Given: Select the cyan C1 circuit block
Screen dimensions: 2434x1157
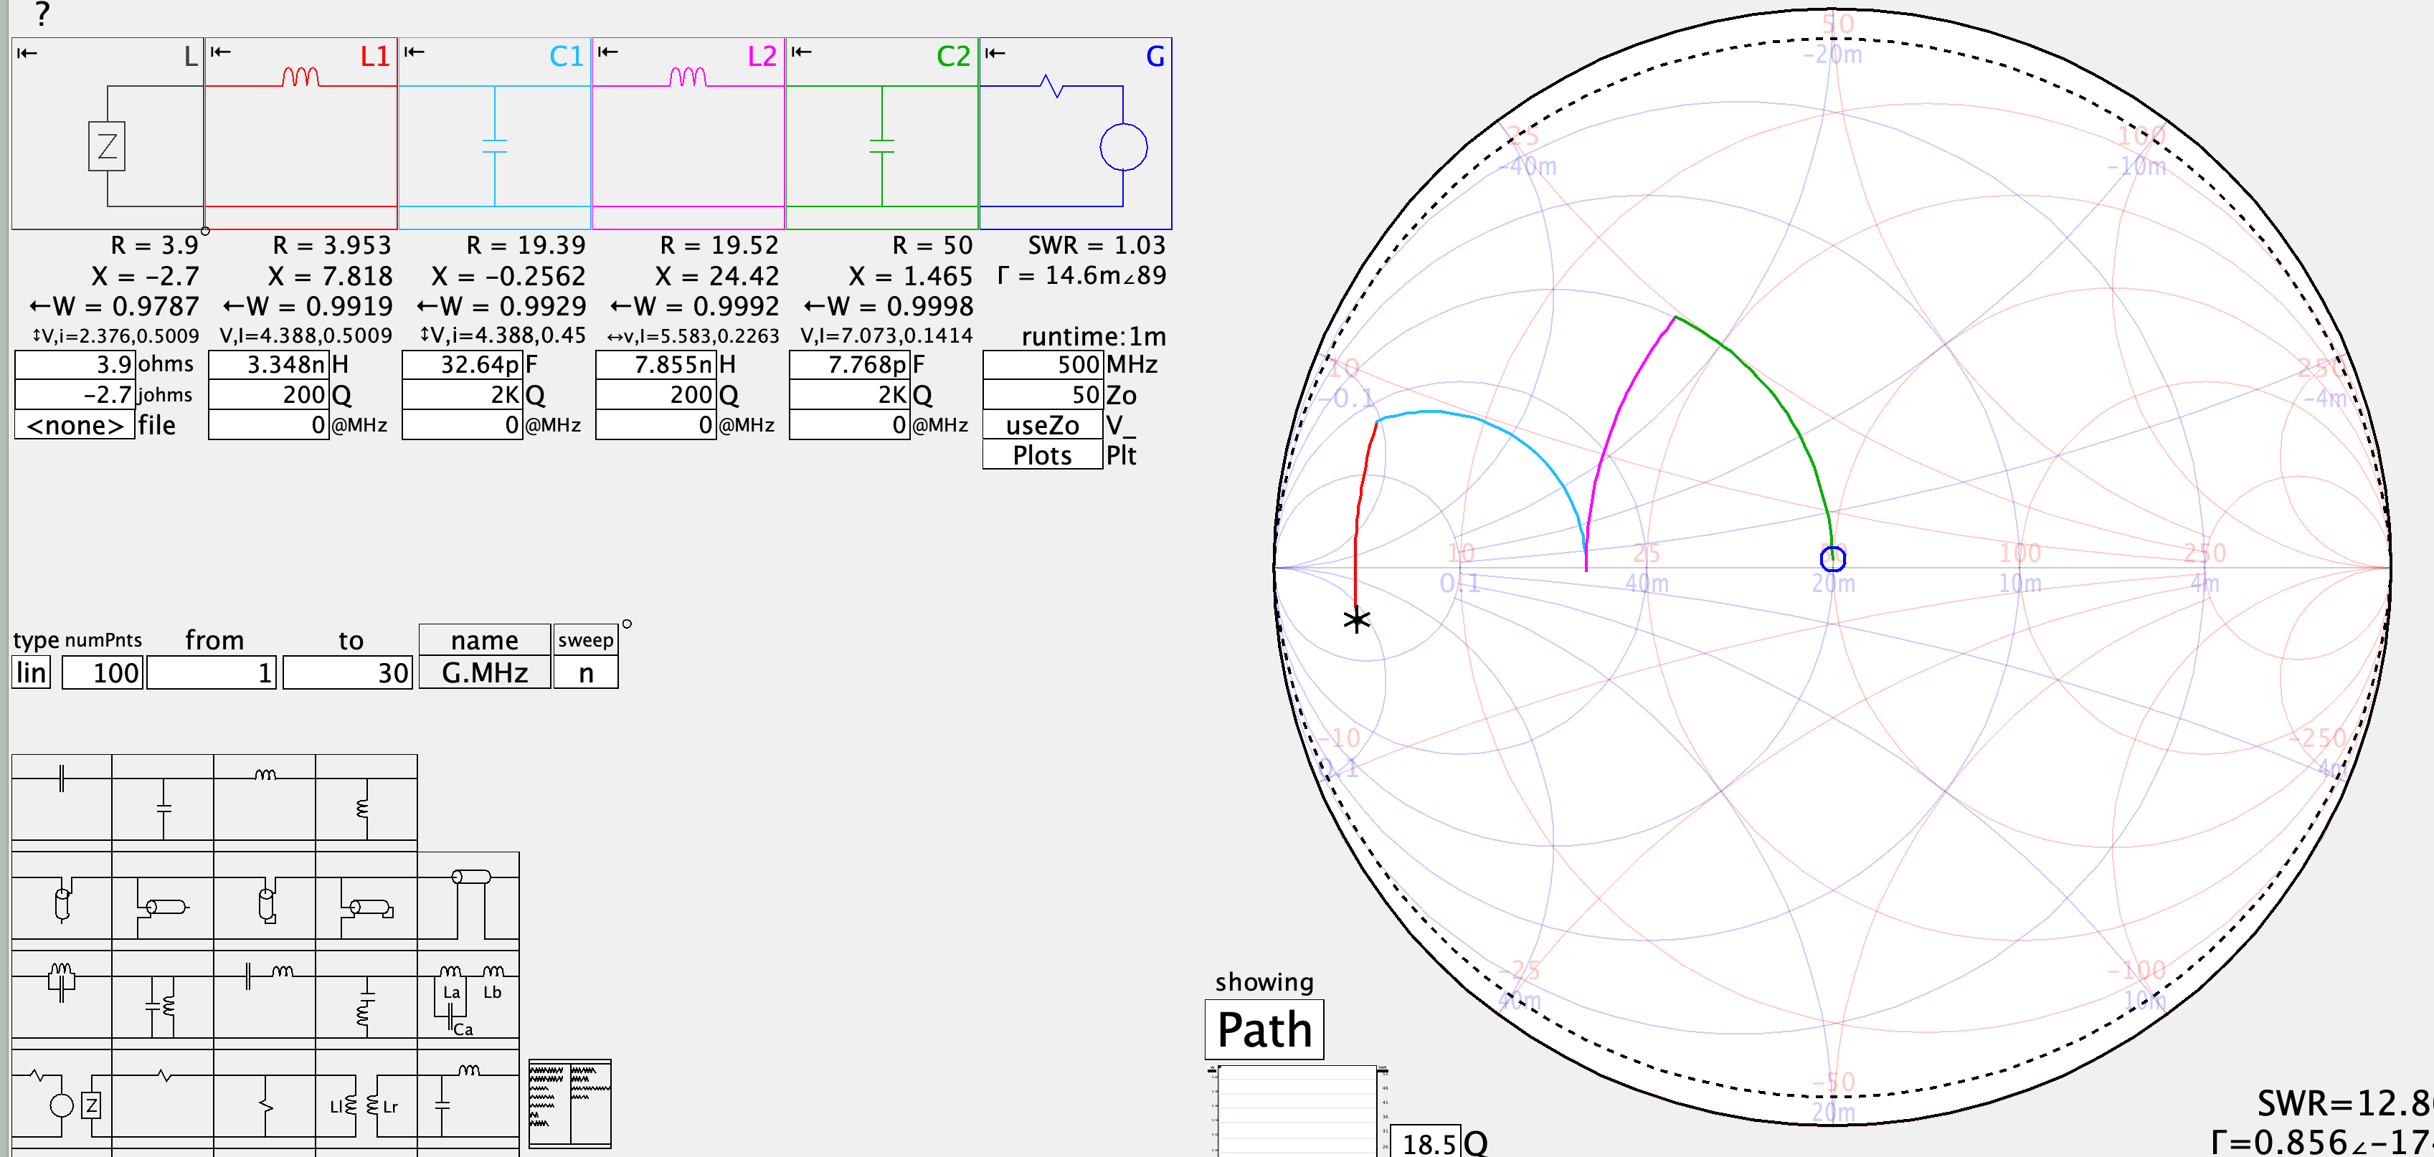Looking at the screenshot, I should pyautogui.click(x=495, y=133).
